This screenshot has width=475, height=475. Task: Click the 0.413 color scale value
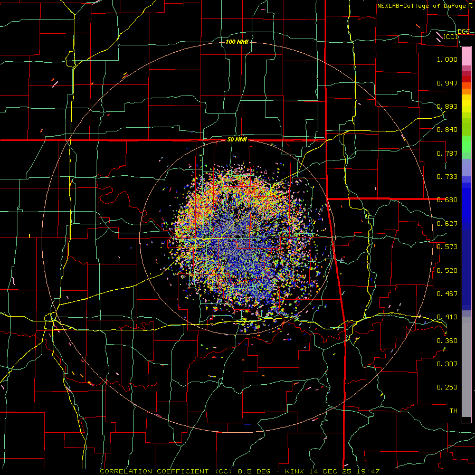(447, 317)
